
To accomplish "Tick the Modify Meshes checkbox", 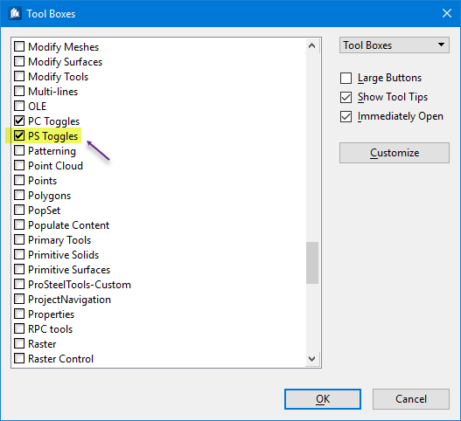I will [x=19, y=46].
